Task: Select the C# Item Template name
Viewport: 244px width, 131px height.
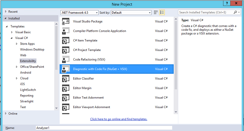Action: click(85, 40)
